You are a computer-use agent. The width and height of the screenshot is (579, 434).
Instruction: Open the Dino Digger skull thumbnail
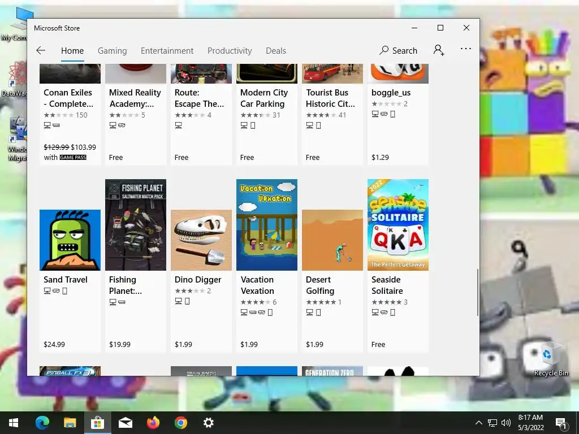tap(201, 240)
